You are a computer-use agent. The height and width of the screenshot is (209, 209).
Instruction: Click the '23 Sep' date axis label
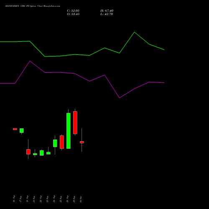click(x=47, y=199)
